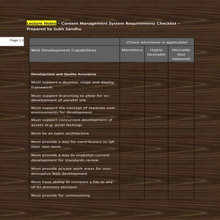Image resolution: width=220 pixels, height=220 pixels.
Task: Check Highly Desirable cell for 'snapshot current development' row
Action: (x=156, y=157)
